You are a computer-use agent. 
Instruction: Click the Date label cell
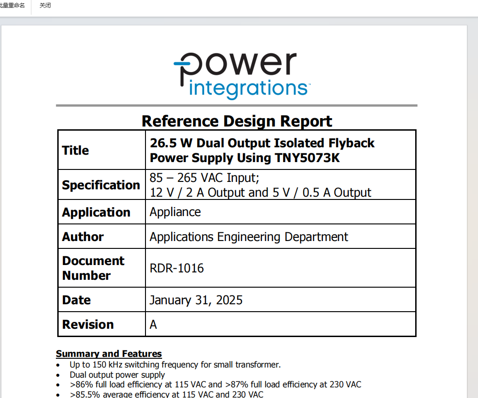[x=102, y=300]
